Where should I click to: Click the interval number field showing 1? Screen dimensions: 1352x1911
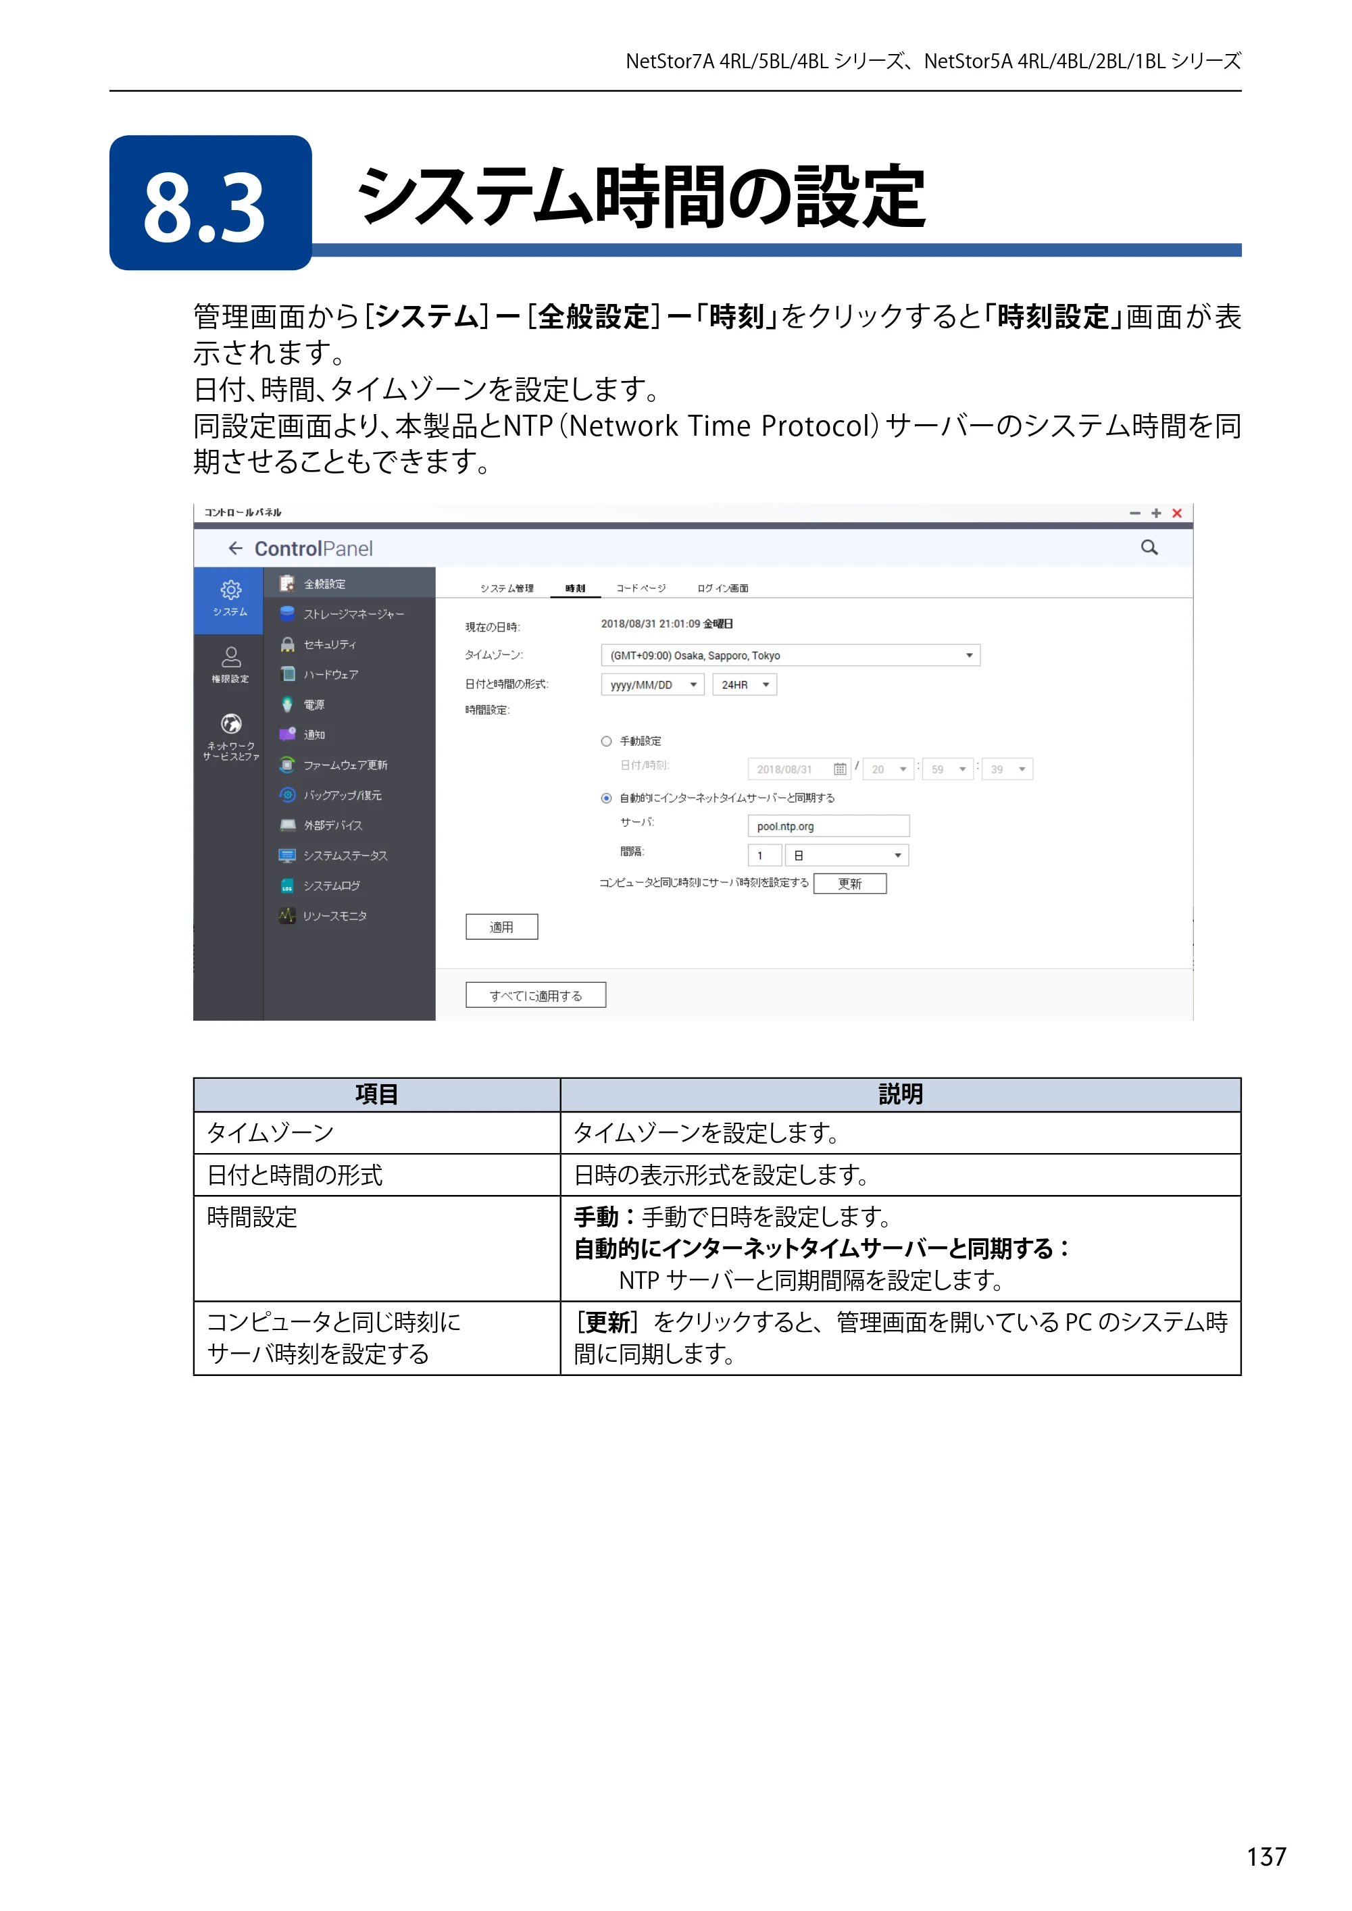[x=764, y=855]
